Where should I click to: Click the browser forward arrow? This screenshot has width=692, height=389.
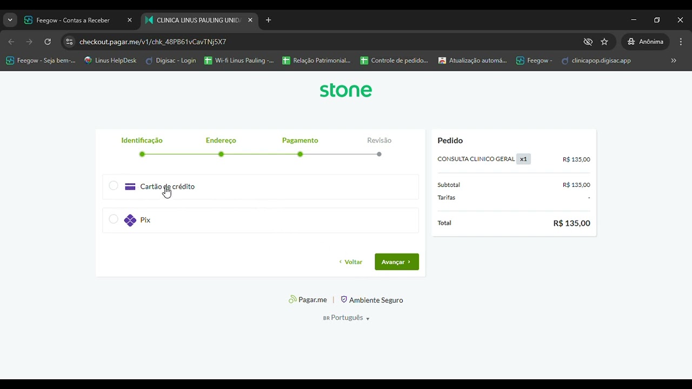click(x=29, y=42)
